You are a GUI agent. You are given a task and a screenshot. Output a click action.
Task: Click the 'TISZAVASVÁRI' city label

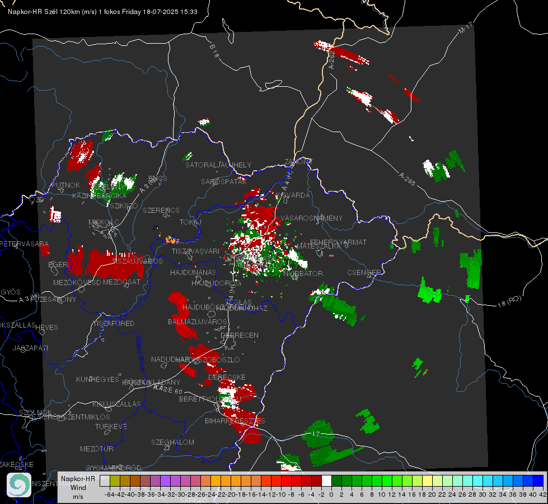click(x=195, y=251)
